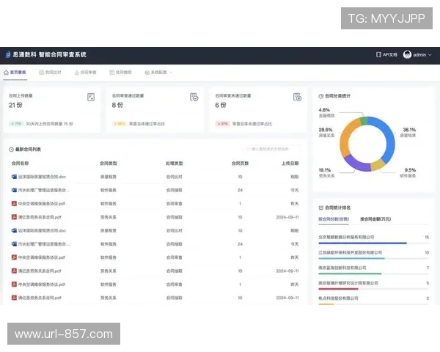Click the admin user avatar
Image resolution: width=440 pixels, height=352 pixels.
407,55
